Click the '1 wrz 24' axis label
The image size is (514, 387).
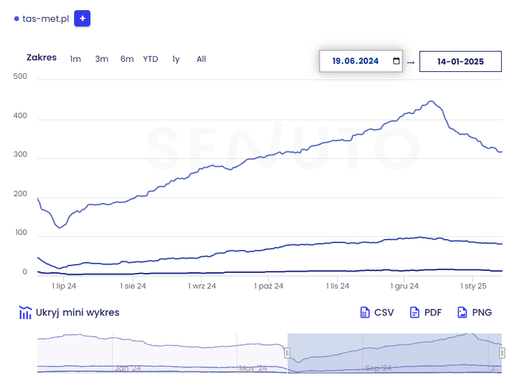(202, 286)
